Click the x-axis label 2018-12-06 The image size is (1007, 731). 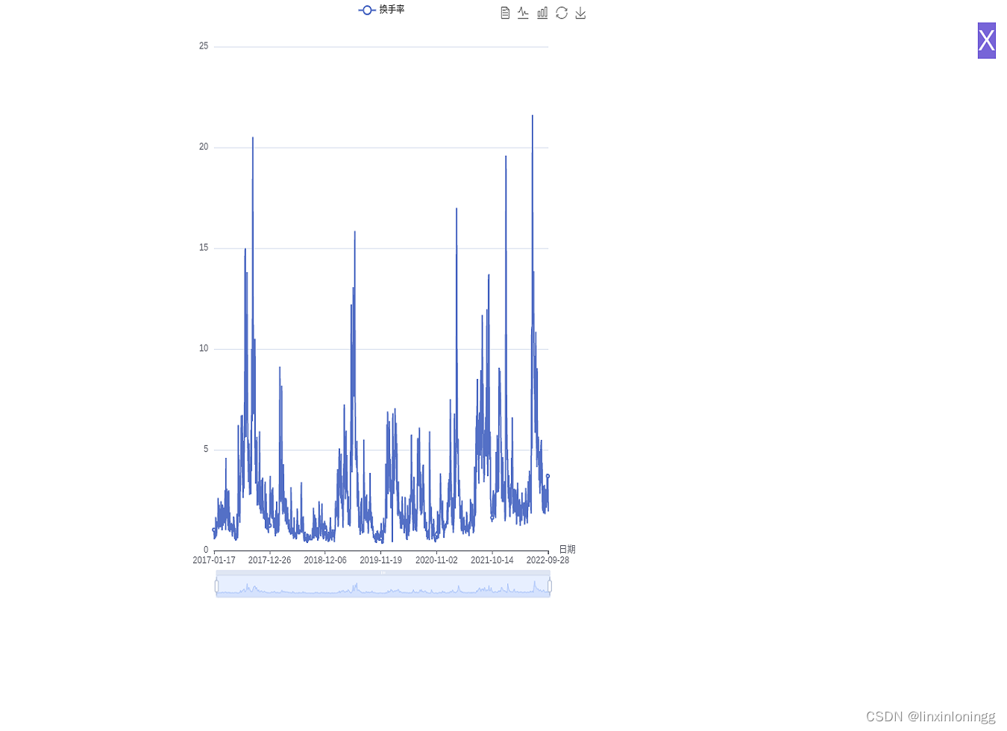325,560
